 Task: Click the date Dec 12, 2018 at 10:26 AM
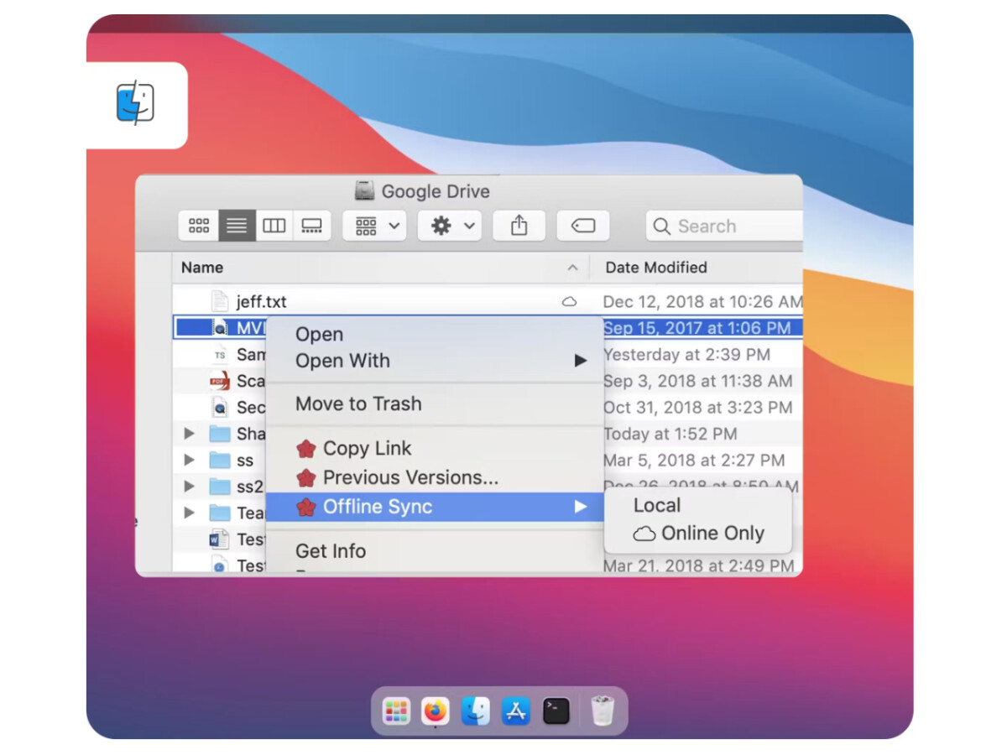702,301
